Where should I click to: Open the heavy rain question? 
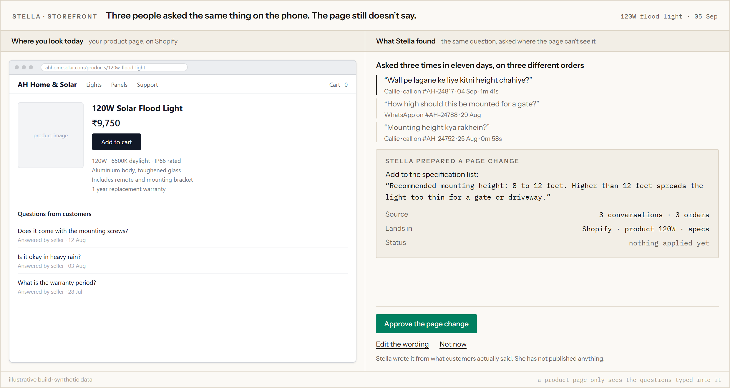pyautogui.click(x=49, y=257)
